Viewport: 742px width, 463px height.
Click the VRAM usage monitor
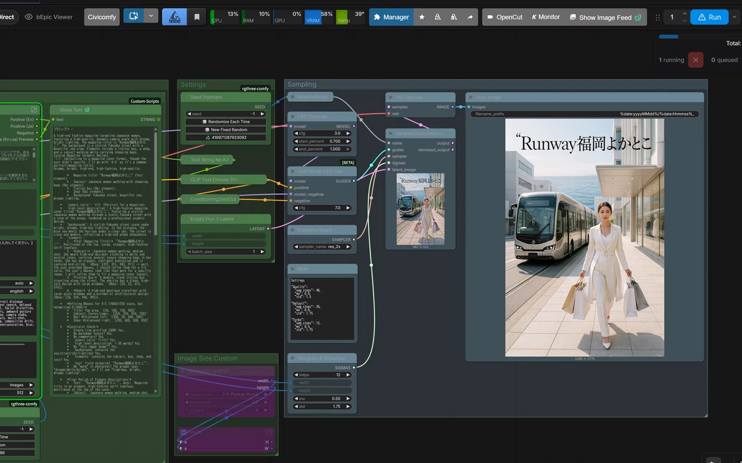tap(320, 17)
